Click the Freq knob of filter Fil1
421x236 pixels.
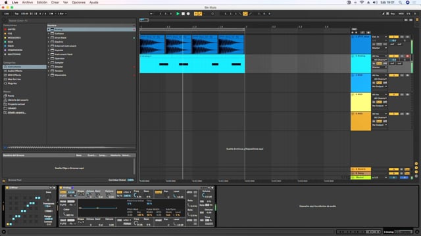coord(136,195)
